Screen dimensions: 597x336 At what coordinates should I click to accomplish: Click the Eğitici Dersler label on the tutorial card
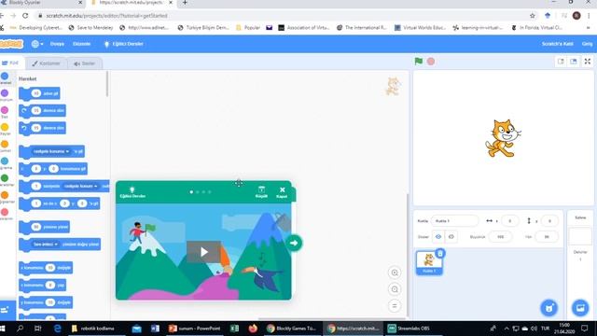(132, 196)
